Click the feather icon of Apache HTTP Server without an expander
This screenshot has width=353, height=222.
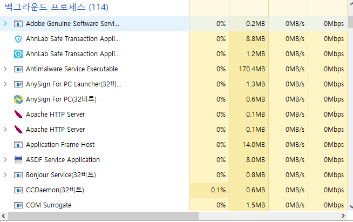tap(18, 115)
